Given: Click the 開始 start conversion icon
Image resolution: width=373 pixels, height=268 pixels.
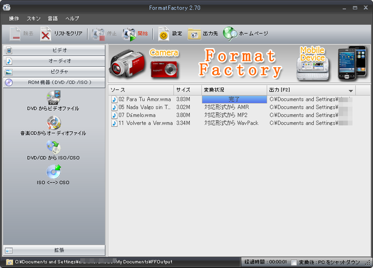Looking at the screenshot, I should tap(129, 34).
